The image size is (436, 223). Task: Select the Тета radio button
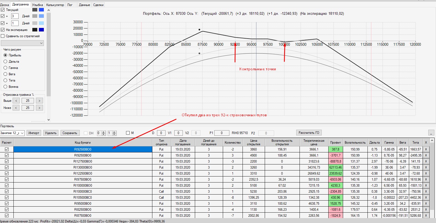pyautogui.click(x=5, y=80)
